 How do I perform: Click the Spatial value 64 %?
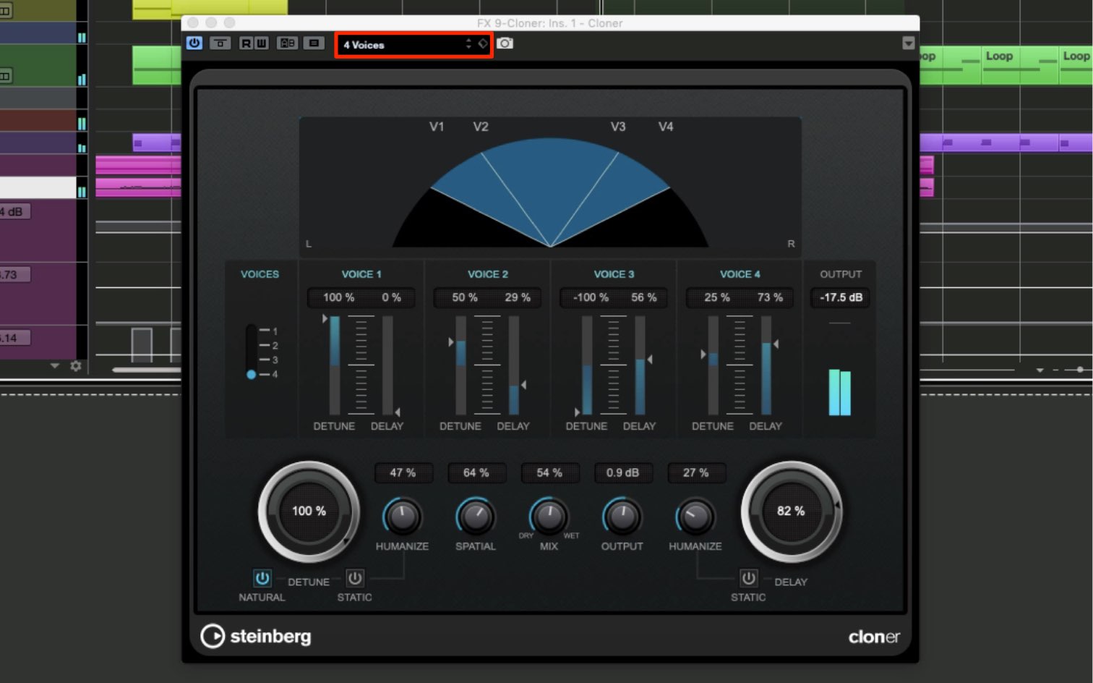pyautogui.click(x=476, y=472)
